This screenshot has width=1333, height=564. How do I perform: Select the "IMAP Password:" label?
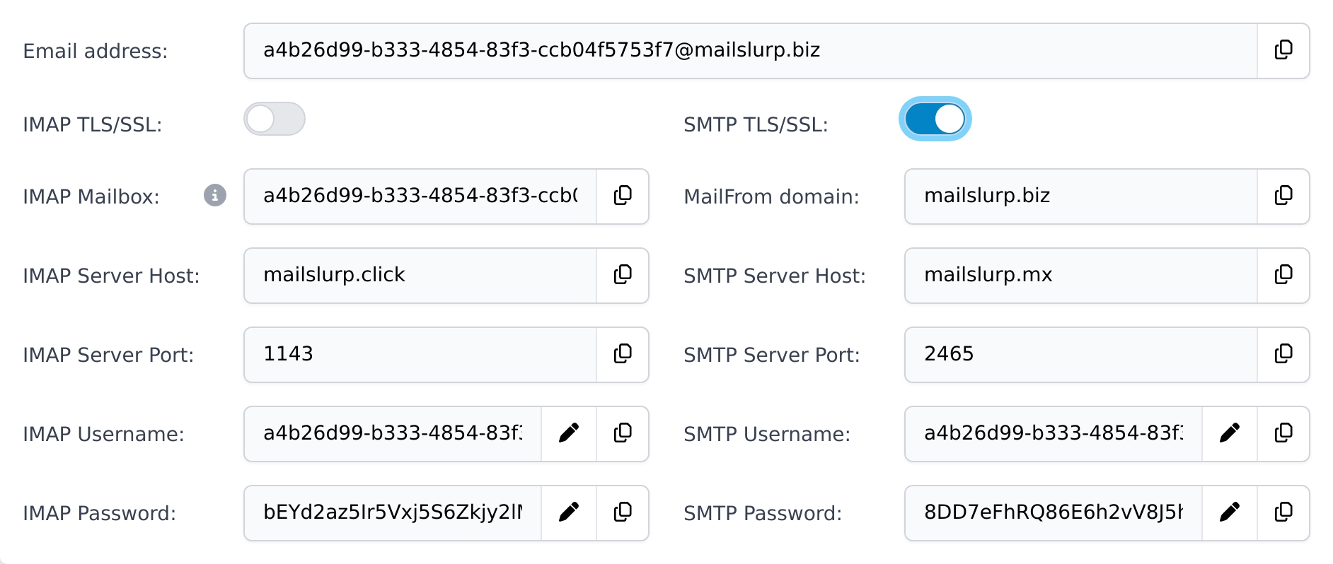(x=99, y=513)
